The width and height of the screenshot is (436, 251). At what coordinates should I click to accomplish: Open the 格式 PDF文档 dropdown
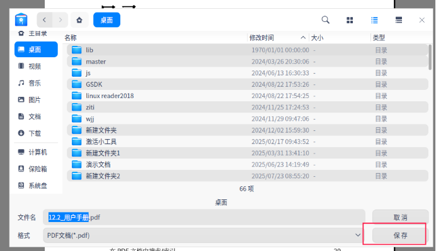(x=204, y=235)
